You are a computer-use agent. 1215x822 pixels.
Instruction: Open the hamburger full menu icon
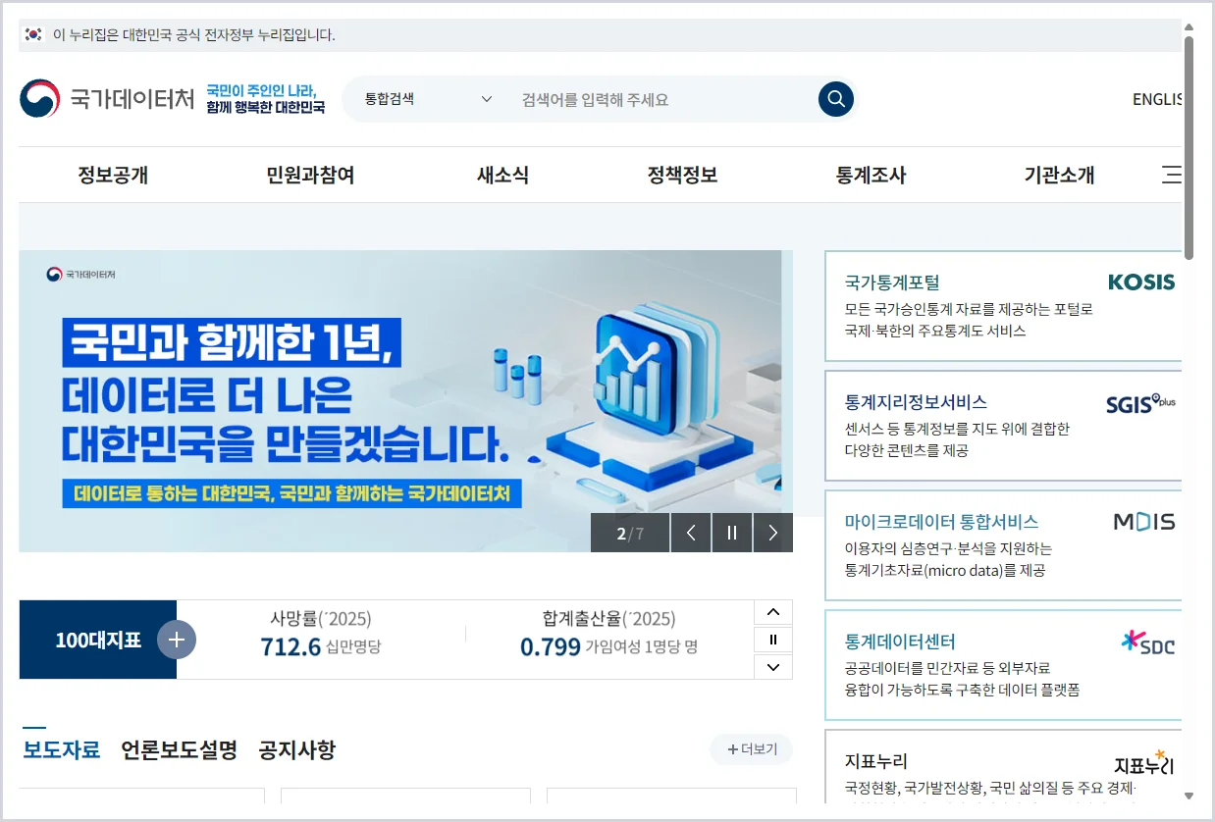coord(1171,176)
